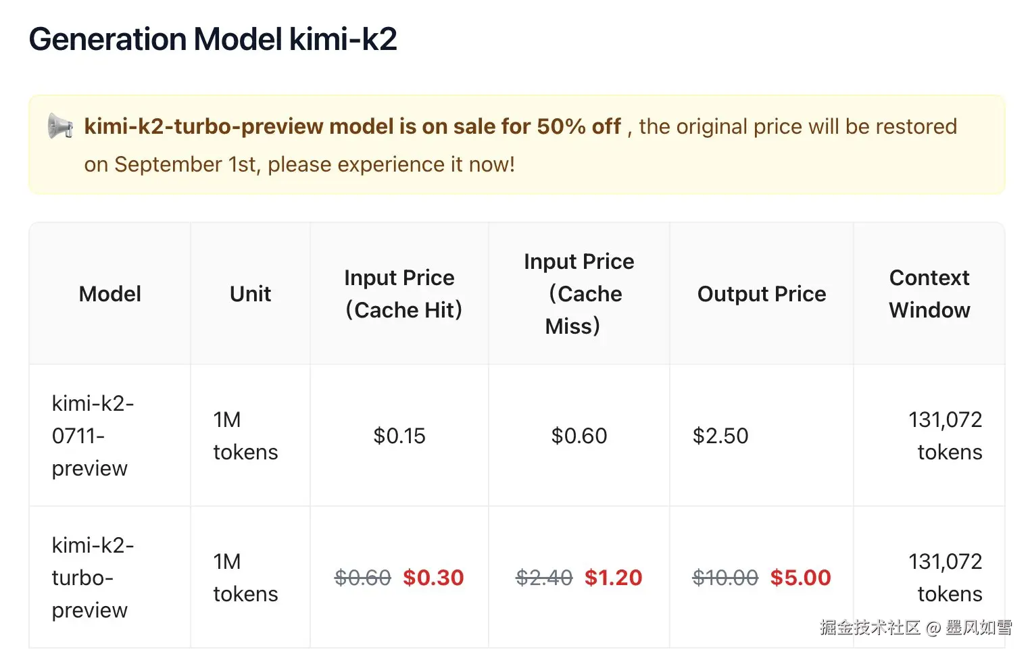Click the strikethrough $10.00 original price
Viewport: 1030px width, 654px height.
725,578
